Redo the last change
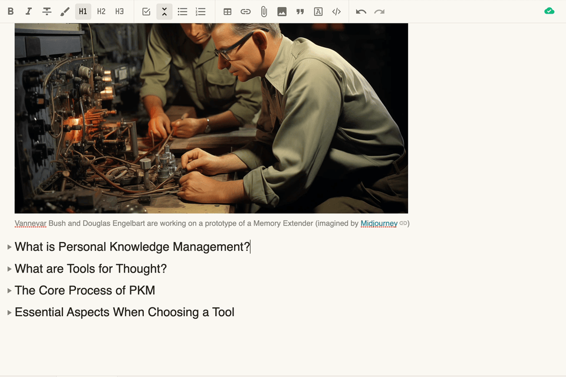Viewport: 566px width, 377px height. (x=379, y=12)
